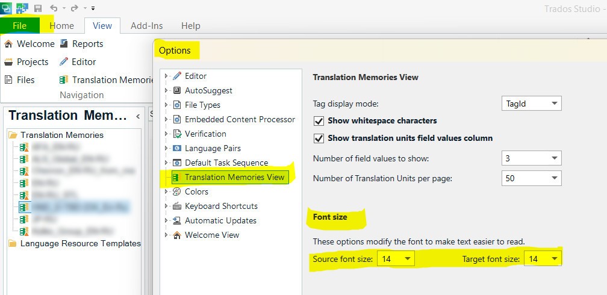
Task: Expand the Editor node in Options tree
Action: [166, 76]
